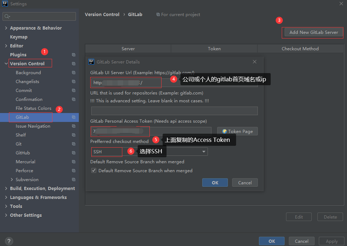
Task: Focus the settings search box
Action: click(x=39, y=16)
